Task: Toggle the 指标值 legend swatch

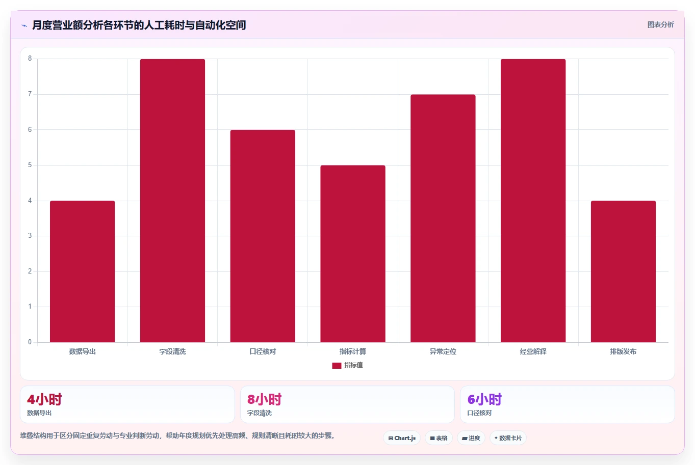Action: tap(337, 365)
